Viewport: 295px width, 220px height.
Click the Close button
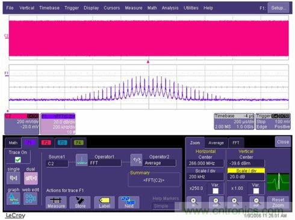pos(283,142)
